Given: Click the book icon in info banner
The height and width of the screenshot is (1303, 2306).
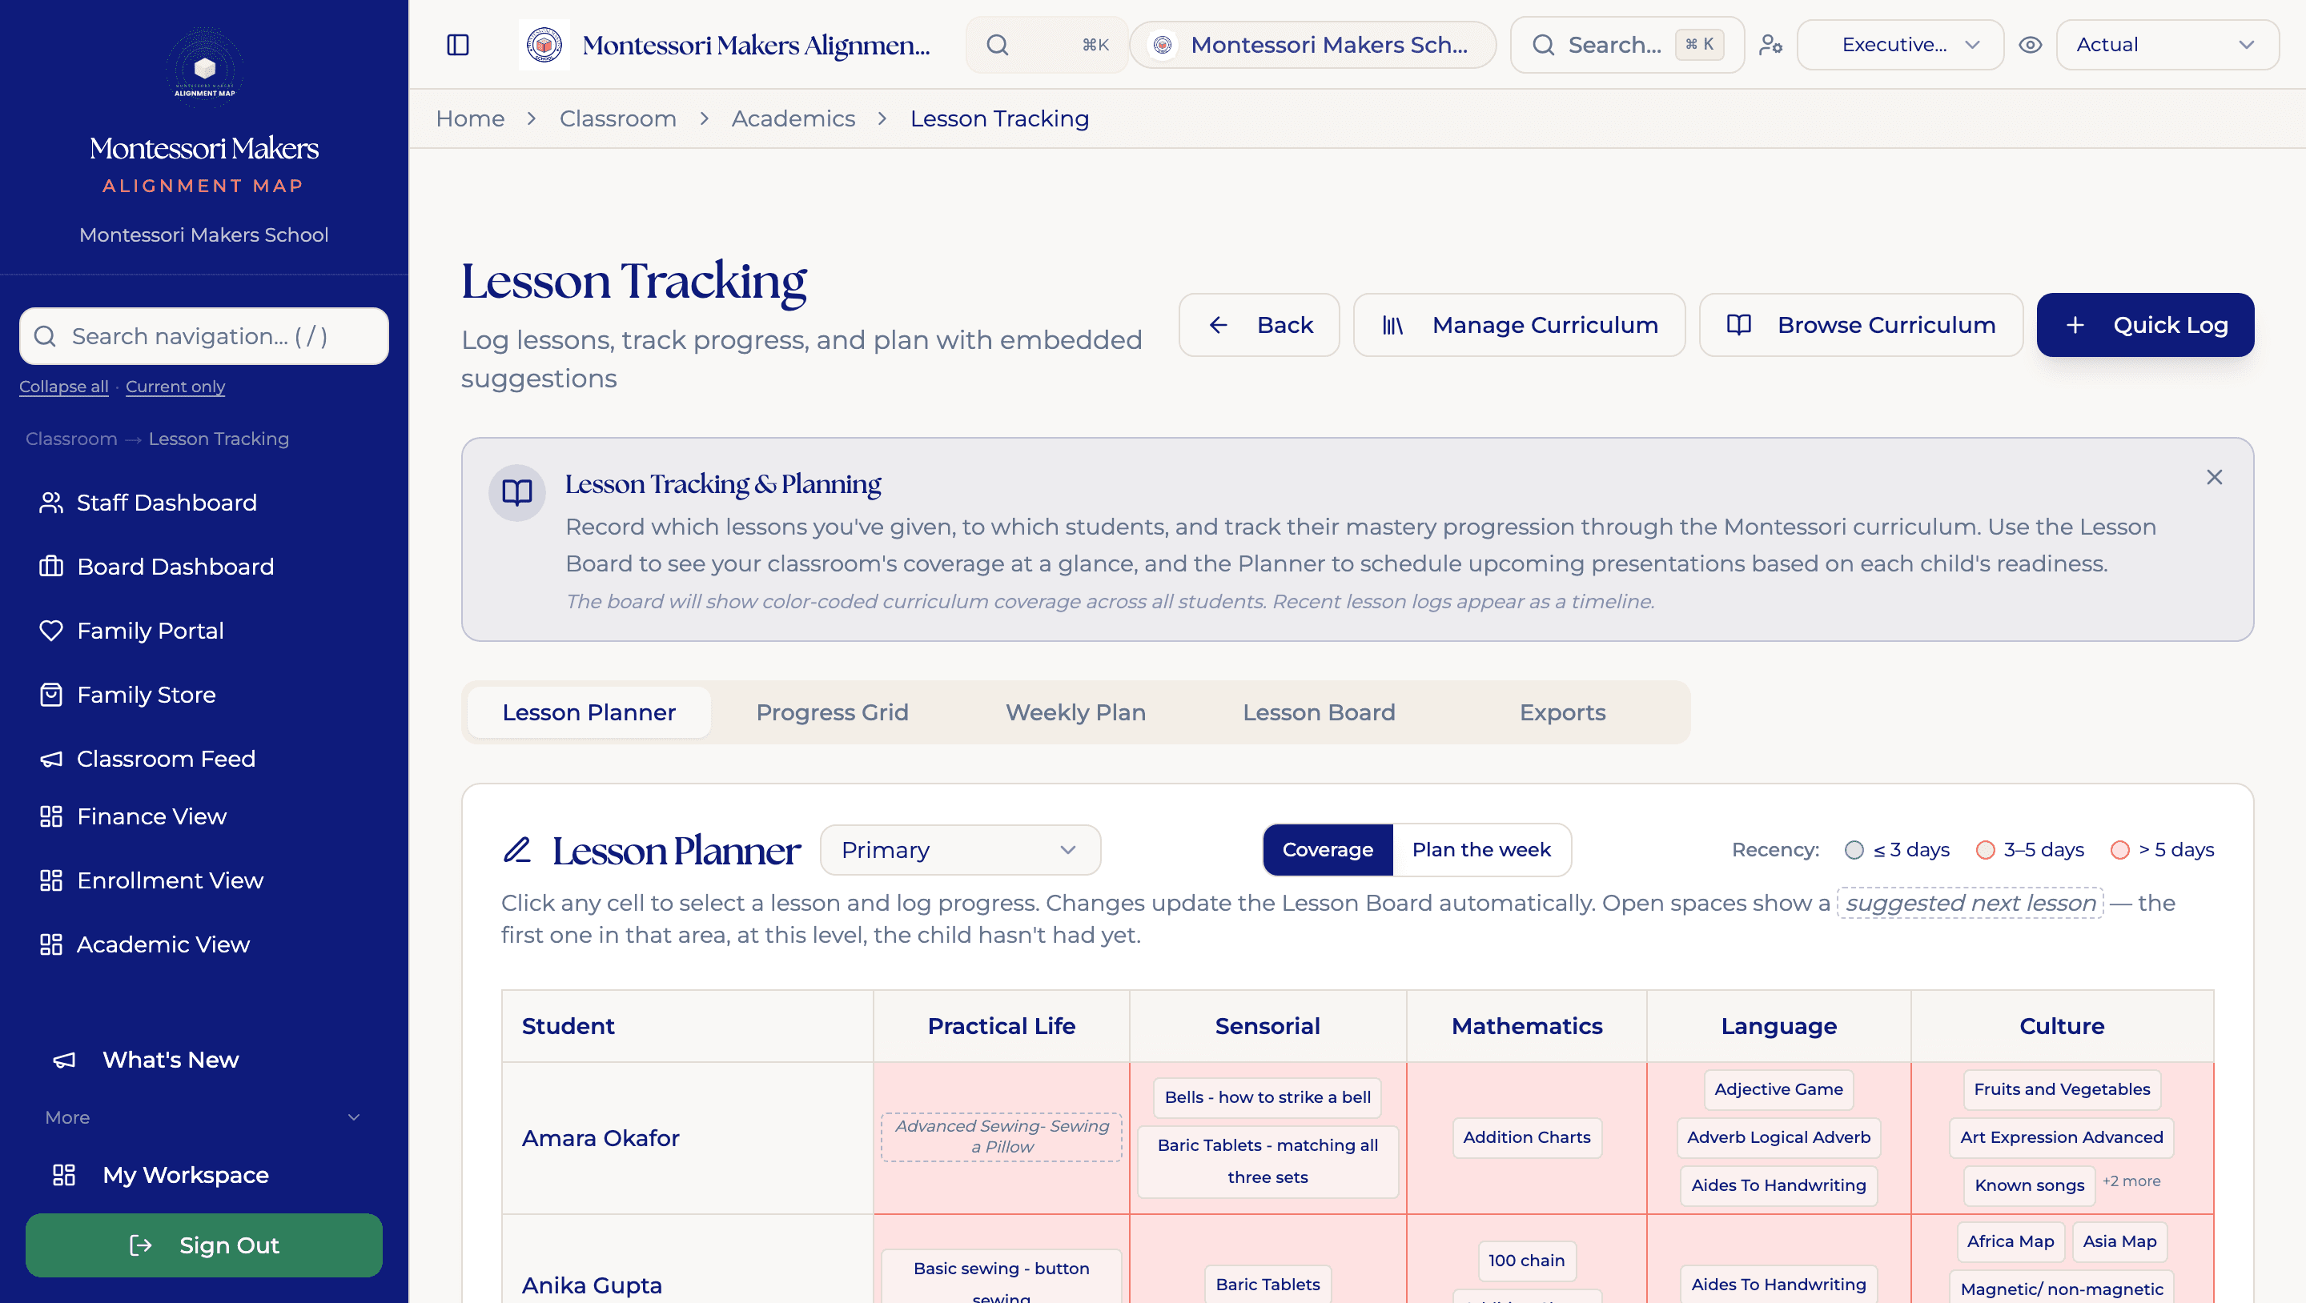Looking at the screenshot, I should (x=516, y=492).
